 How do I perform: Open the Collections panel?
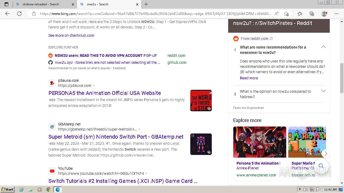pyautogui.click(x=312, y=14)
